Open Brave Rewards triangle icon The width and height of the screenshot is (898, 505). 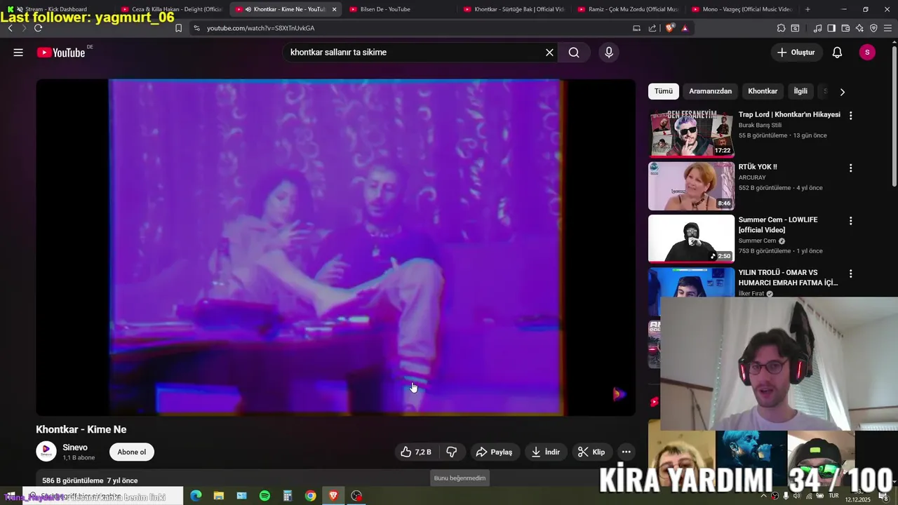[x=685, y=28]
